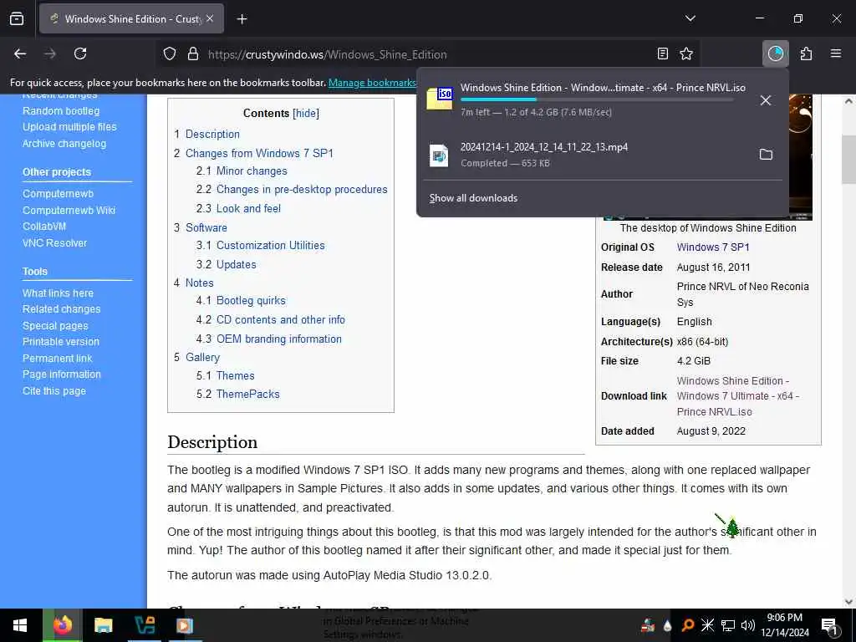Image resolution: width=856 pixels, height=642 pixels.
Task: Open CollabVM link
Action: point(44,226)
